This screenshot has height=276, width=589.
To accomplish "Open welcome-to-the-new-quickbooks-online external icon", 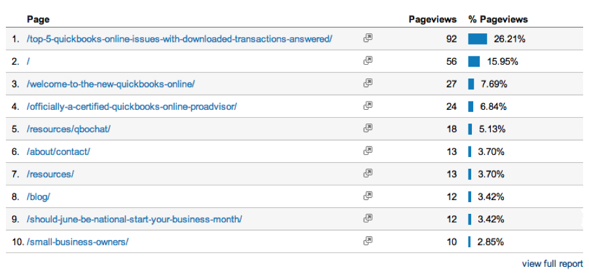I will point(368,83).
